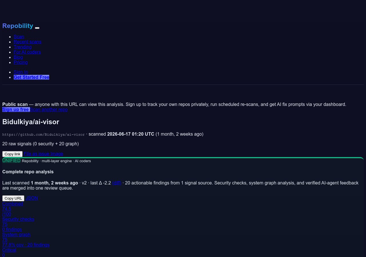Click the github.com/Bidulkiya/ai-visor URL text
The image size is (366, 257).
coord(43,134)
